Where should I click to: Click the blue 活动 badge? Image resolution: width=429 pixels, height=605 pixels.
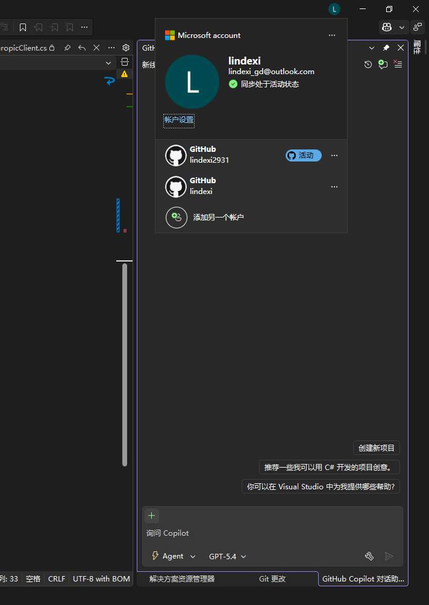(304, 155)
